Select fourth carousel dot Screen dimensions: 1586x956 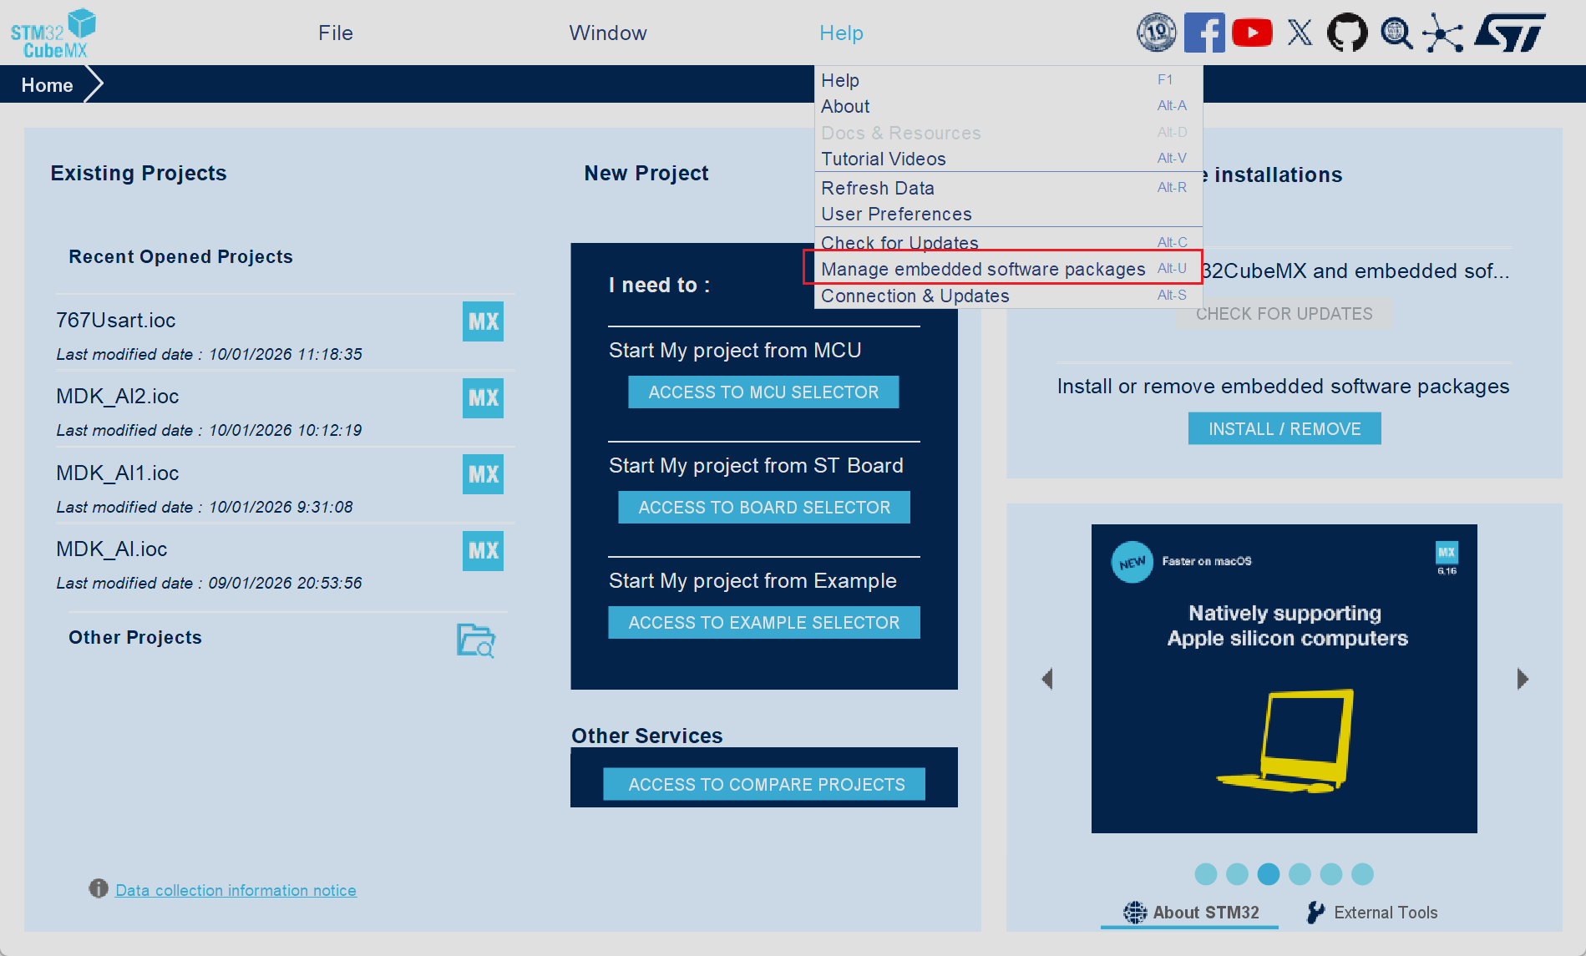point(1300,874)
